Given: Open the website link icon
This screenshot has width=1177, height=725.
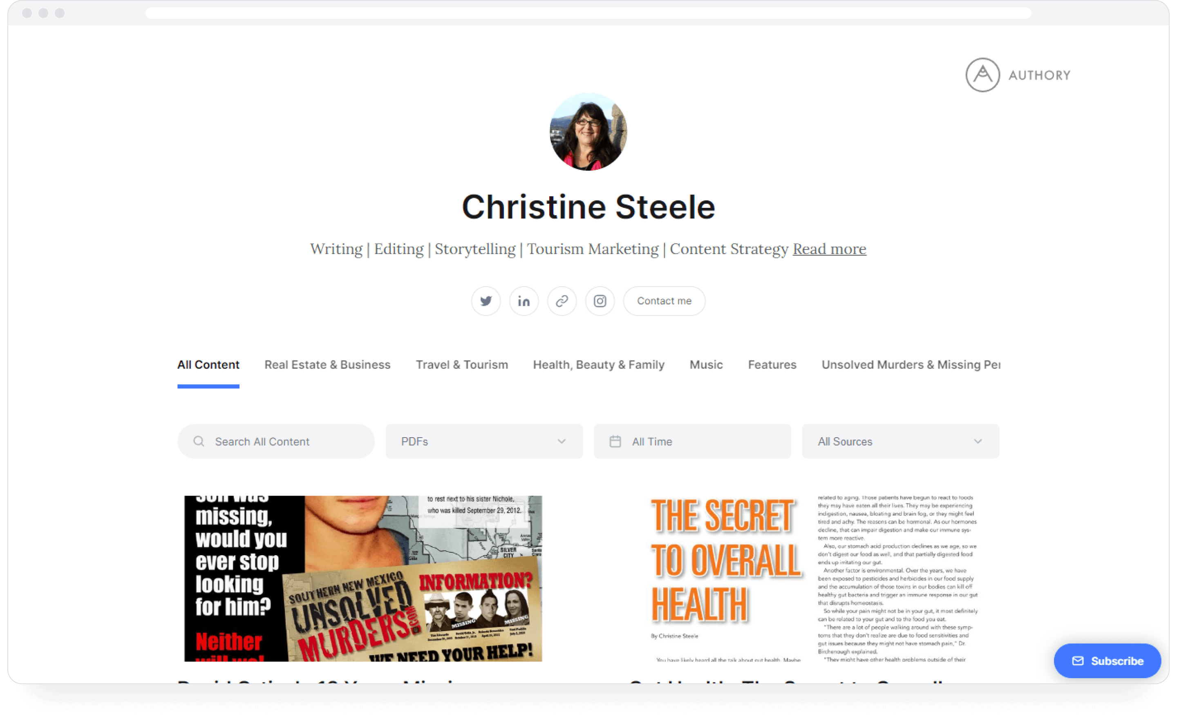Looking at the screenshot, I should point(562,301).
